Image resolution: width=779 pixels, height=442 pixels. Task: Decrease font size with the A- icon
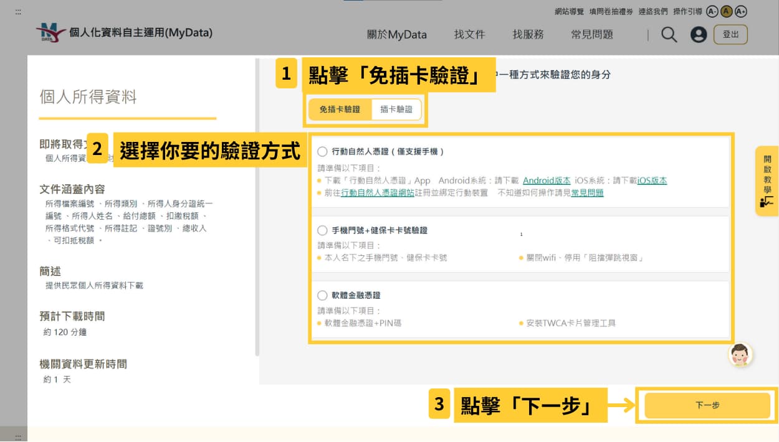coord(712,11)
